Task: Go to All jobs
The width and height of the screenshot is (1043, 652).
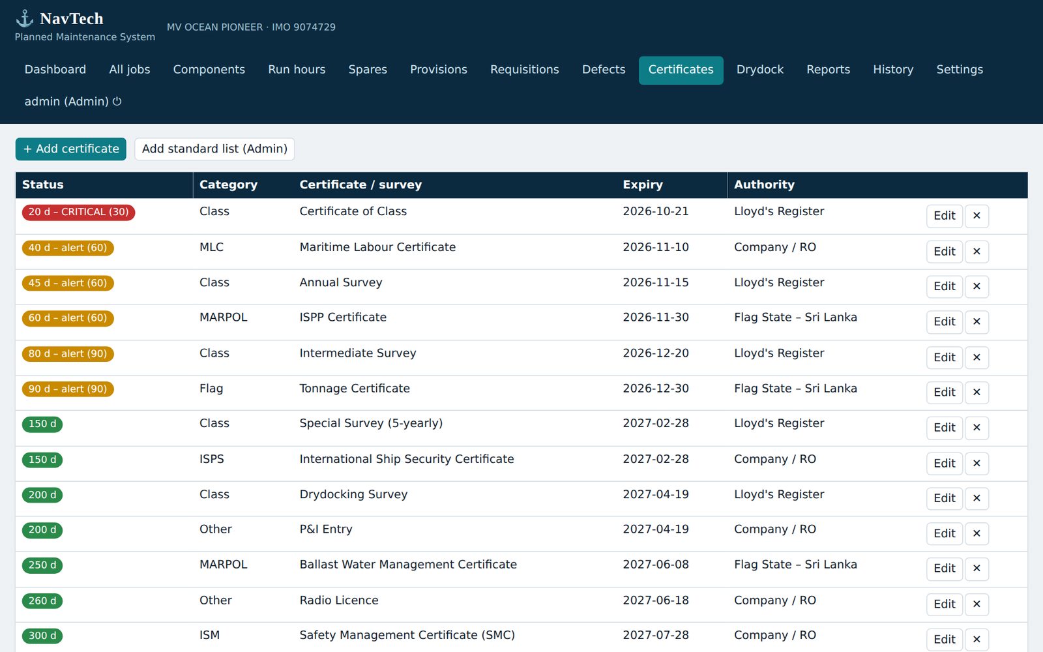Action: tap(130, 70)
